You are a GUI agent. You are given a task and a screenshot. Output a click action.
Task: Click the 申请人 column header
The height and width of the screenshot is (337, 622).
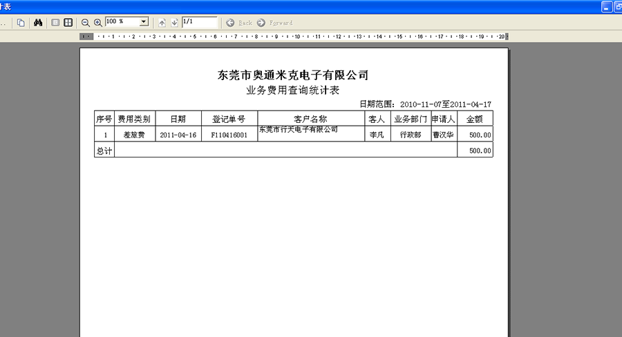pos(444,119)
